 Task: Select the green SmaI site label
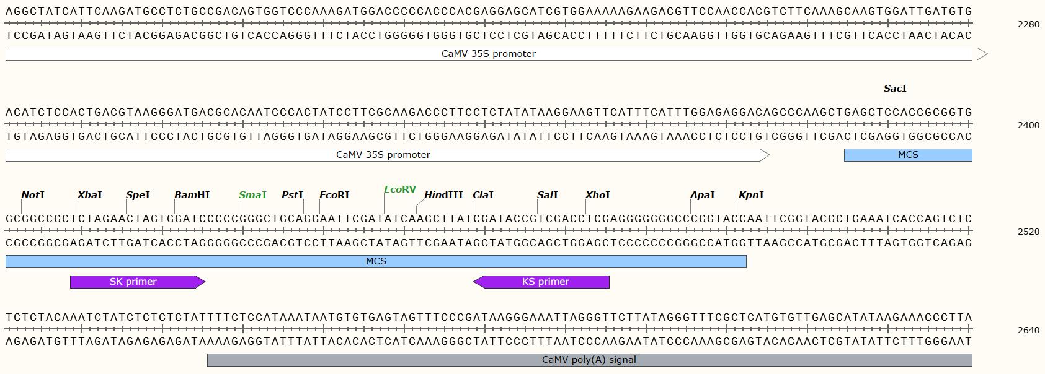(x=252, y=195)
